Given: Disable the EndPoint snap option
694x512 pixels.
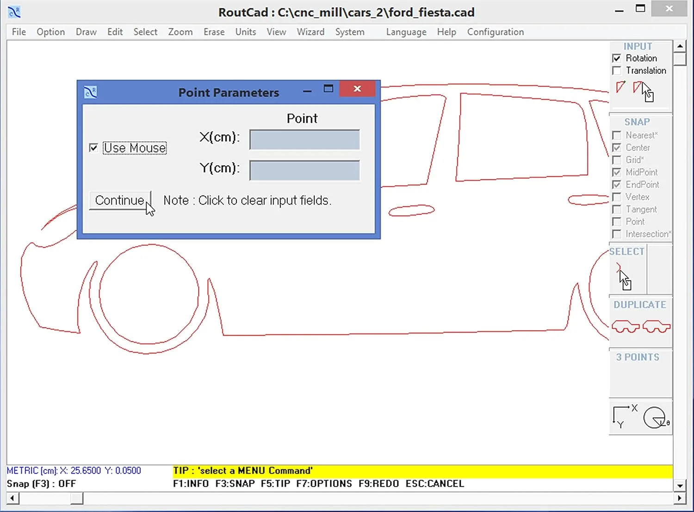Looking at the screenshot, I should [x=617, y=184].
